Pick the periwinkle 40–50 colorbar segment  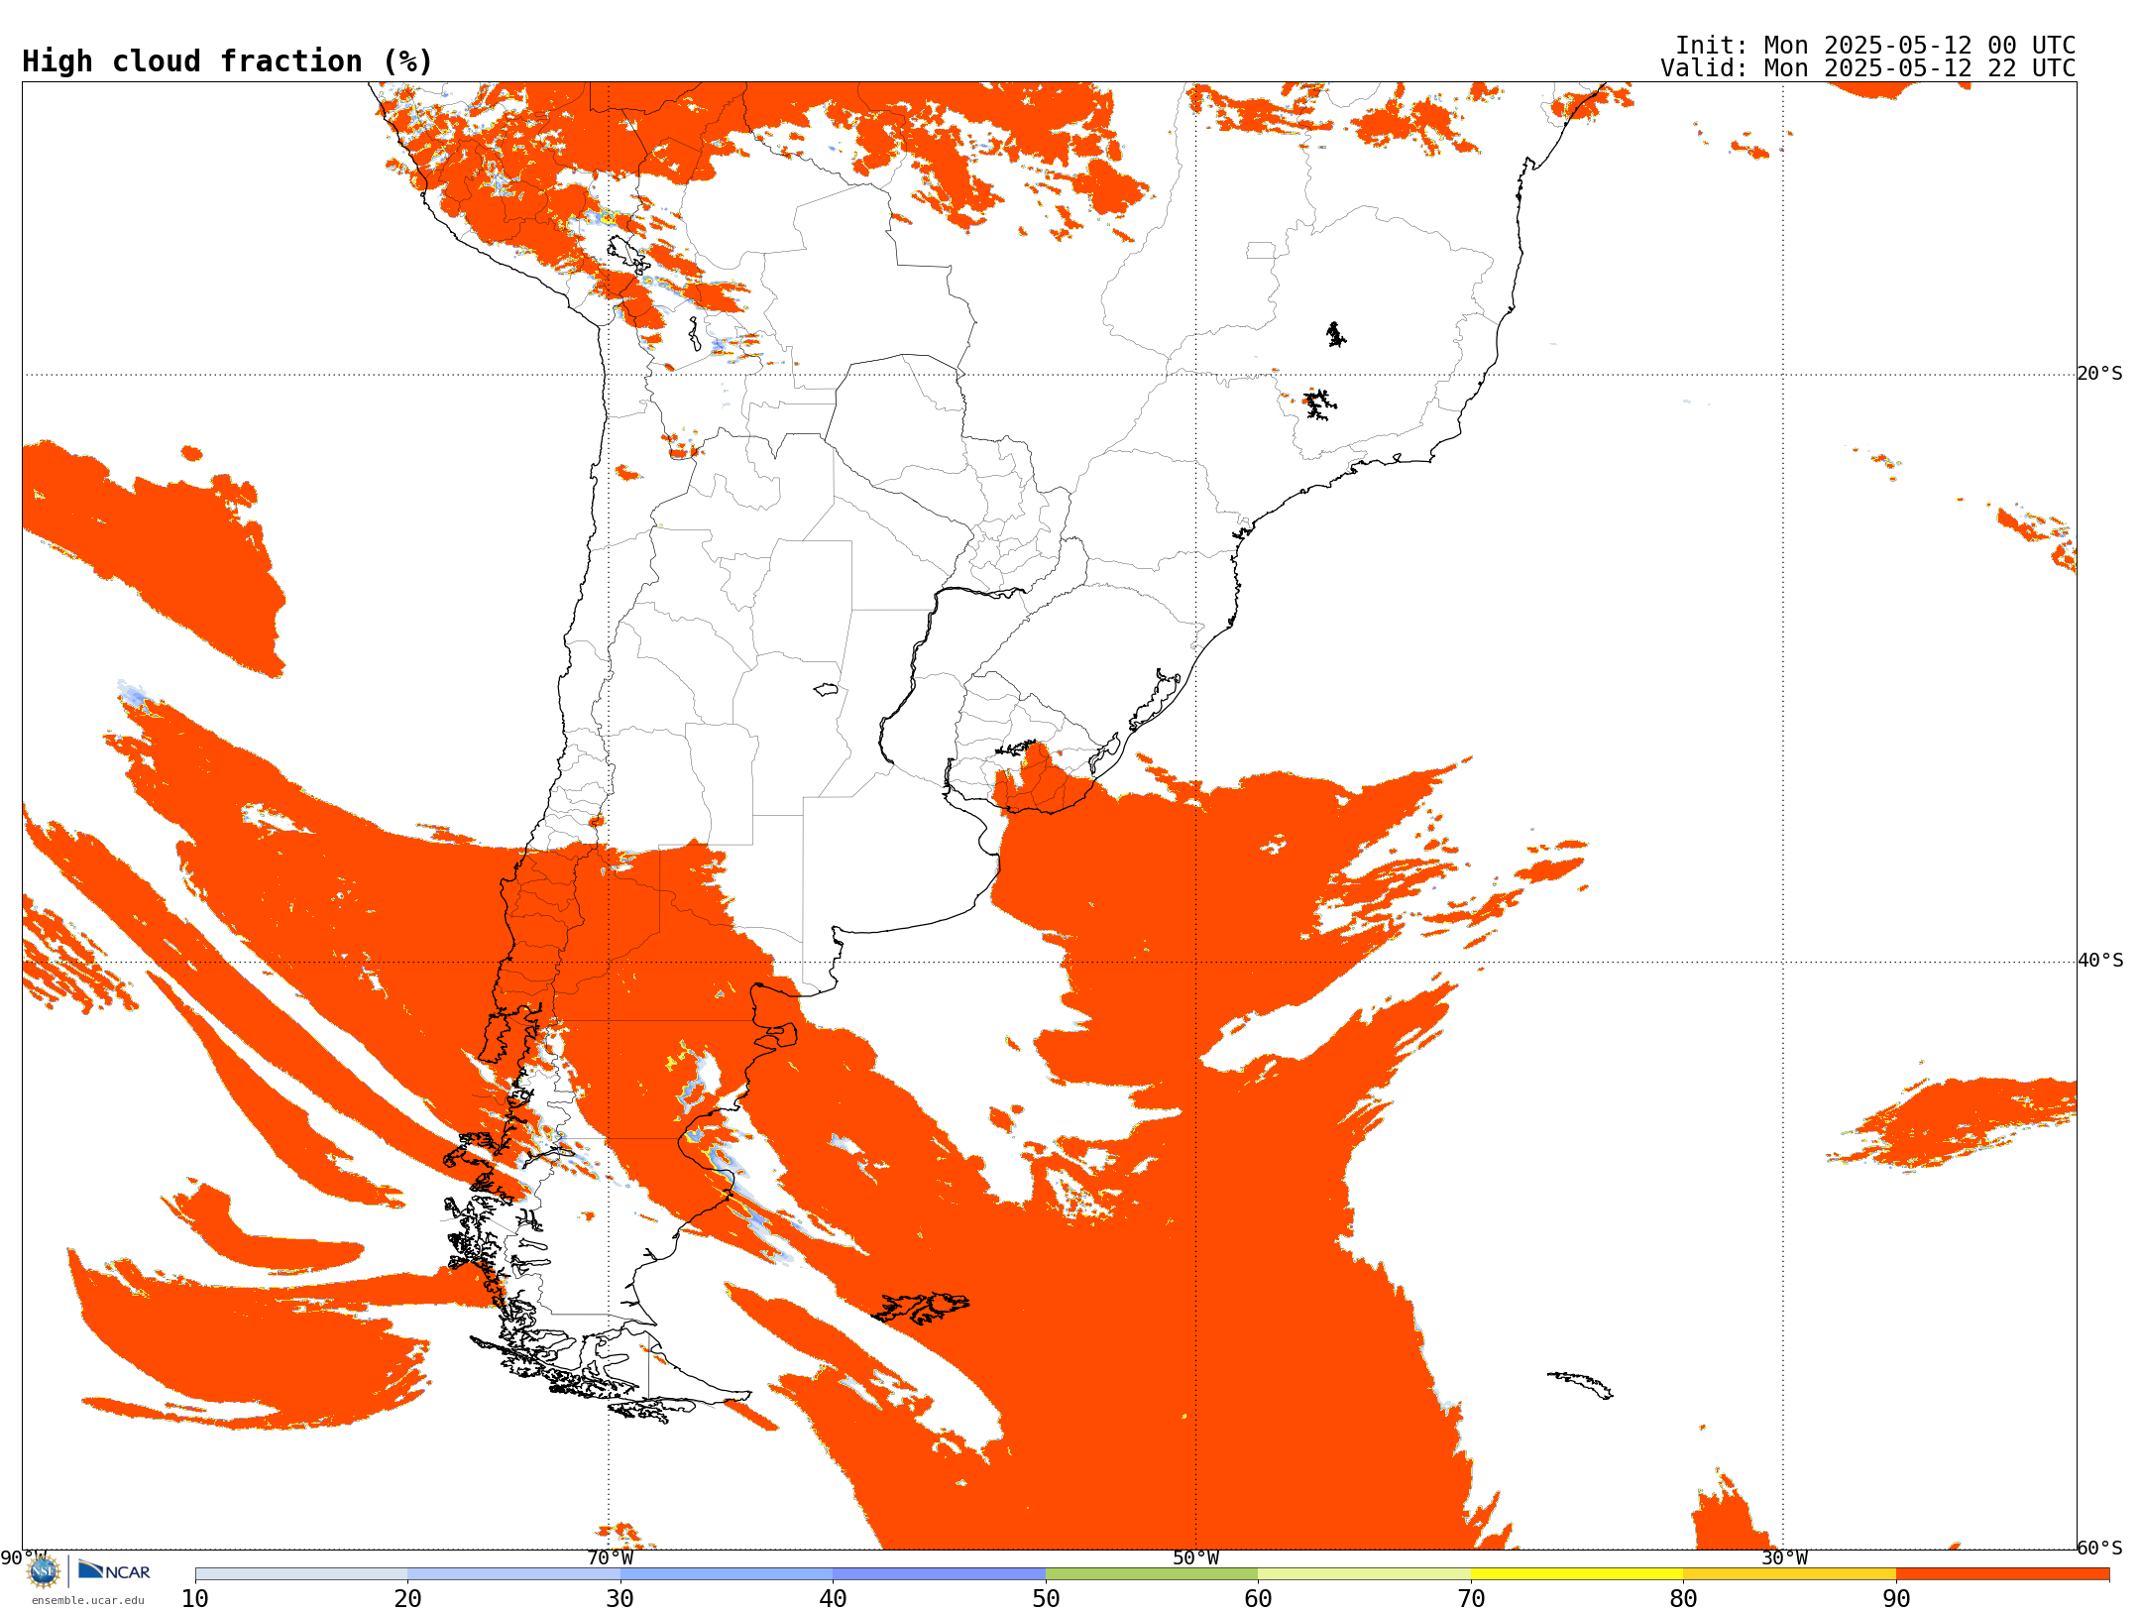(x=939, y=1574)
